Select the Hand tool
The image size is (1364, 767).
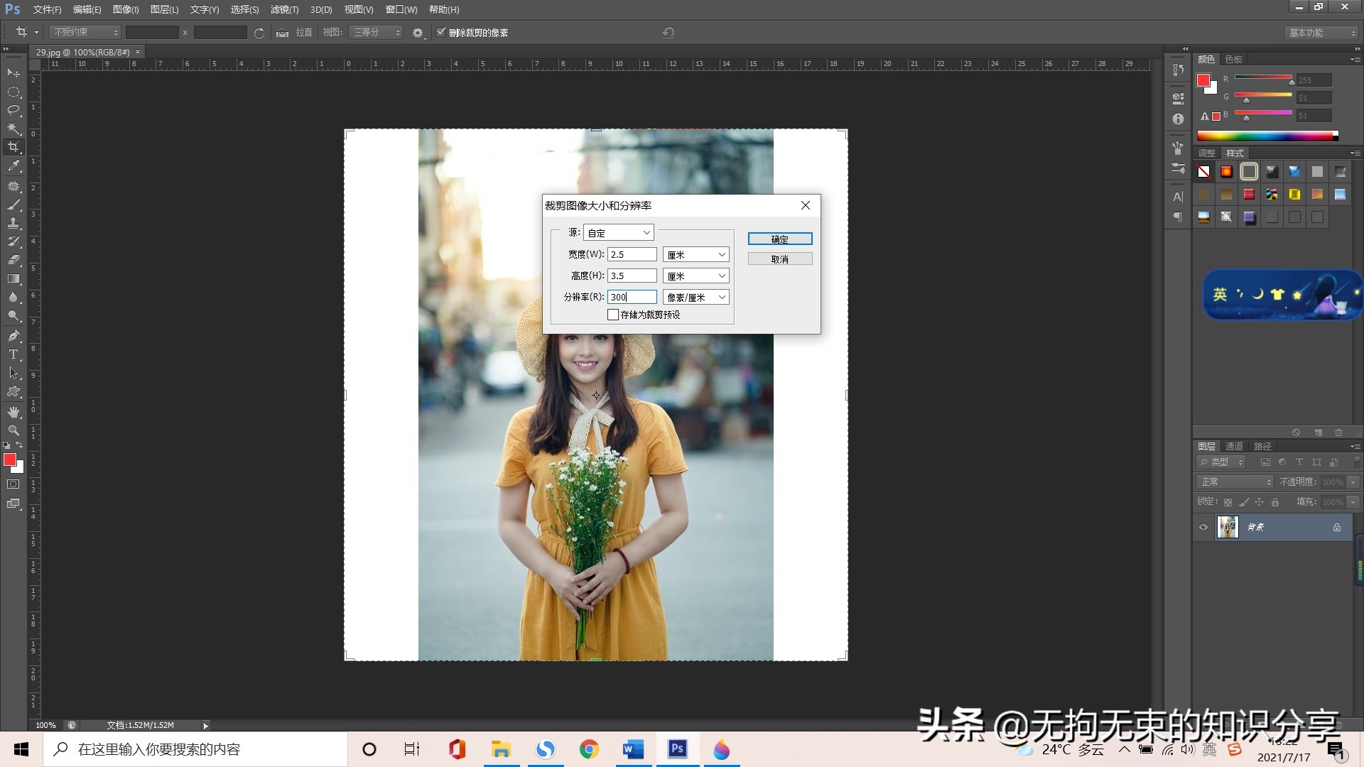[13, 412]
